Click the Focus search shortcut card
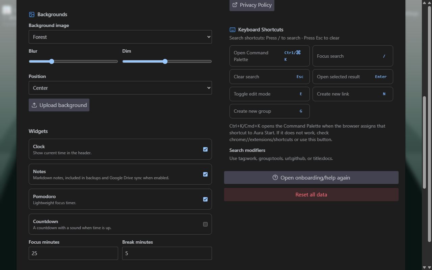This screenshot has width=432, height=270. point(353,56)
